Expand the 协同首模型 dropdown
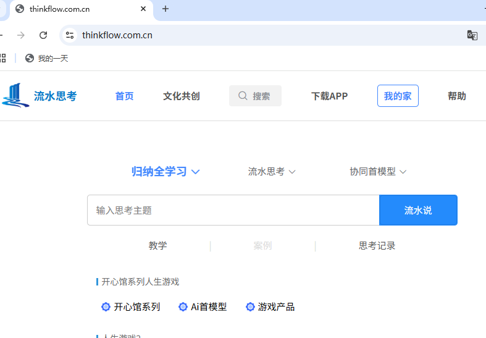The width and height of the screenshot is (486, 338). (378, 172)
